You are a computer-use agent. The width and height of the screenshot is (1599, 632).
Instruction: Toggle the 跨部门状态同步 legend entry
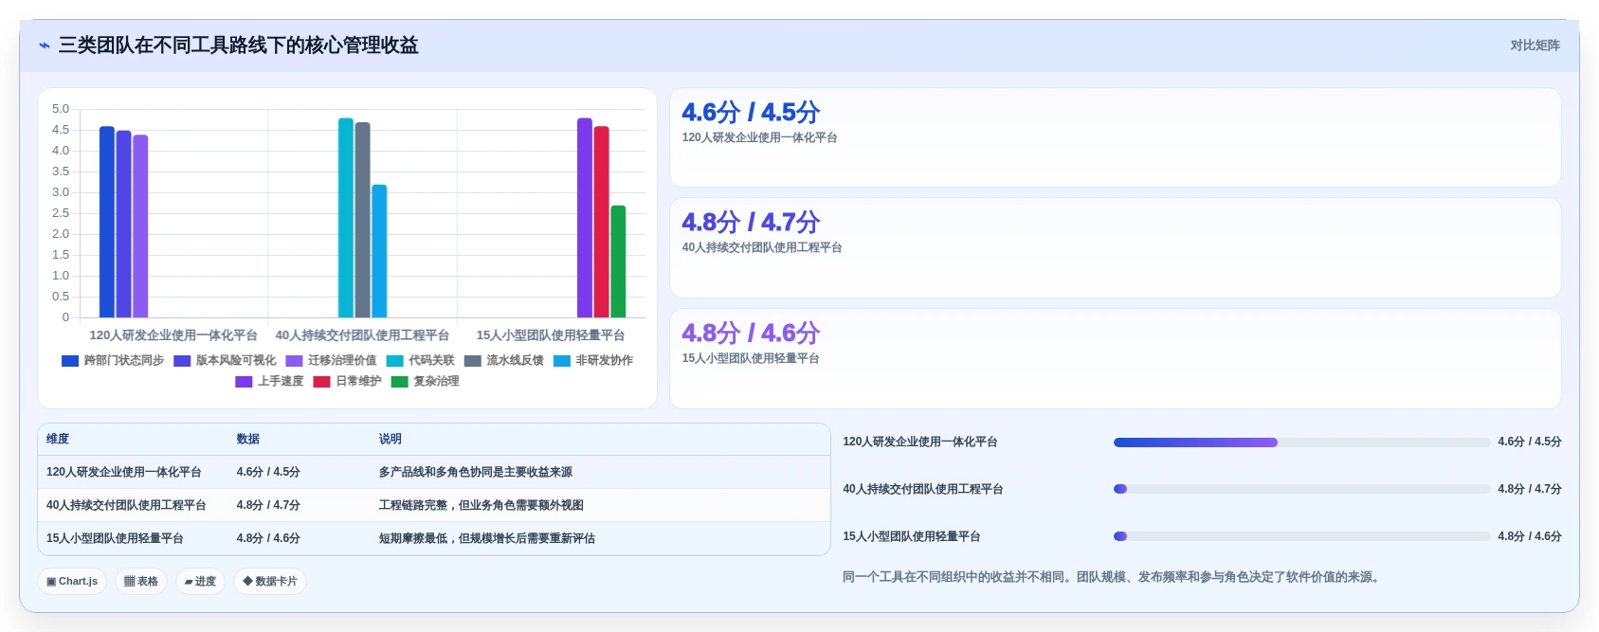[113, 360]
